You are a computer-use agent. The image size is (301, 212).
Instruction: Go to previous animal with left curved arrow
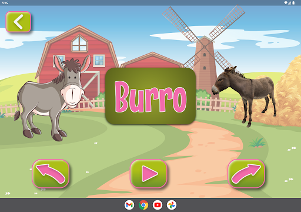(x=51, y=174)
